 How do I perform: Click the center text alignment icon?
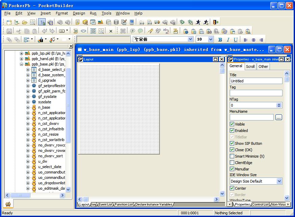coord(253,39)
